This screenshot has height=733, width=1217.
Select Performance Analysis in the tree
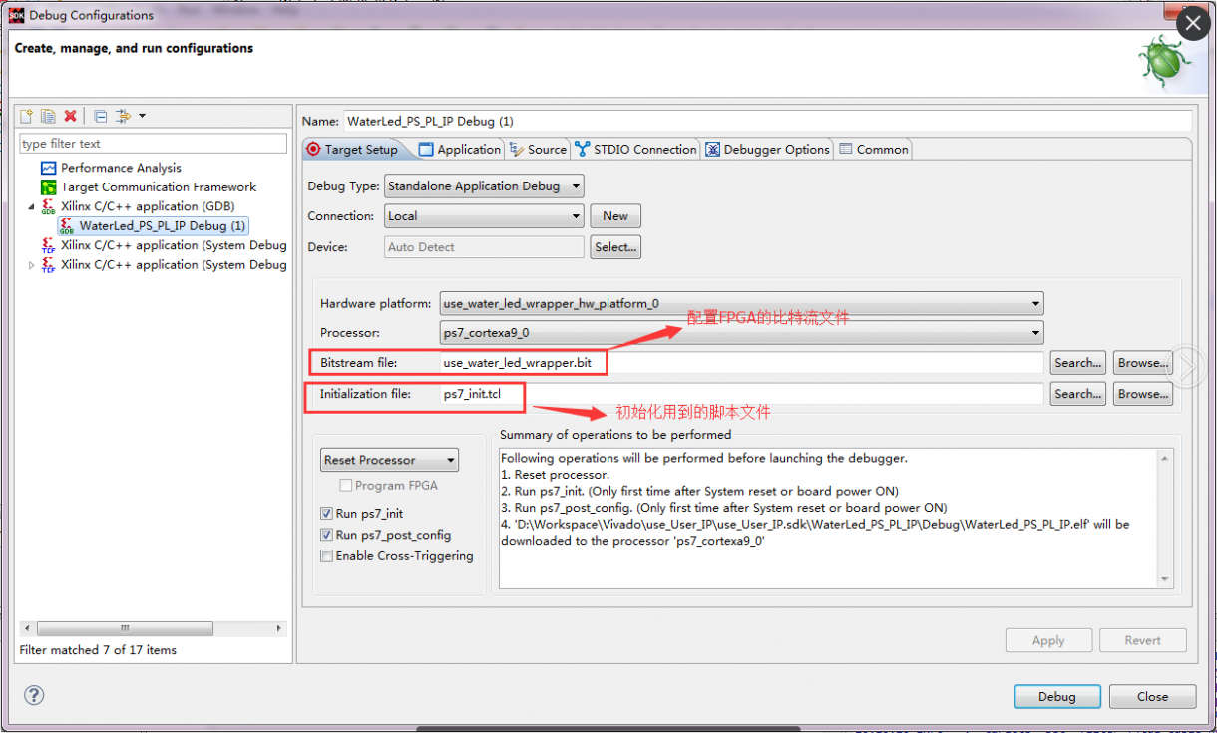click(x=121, y=168)
